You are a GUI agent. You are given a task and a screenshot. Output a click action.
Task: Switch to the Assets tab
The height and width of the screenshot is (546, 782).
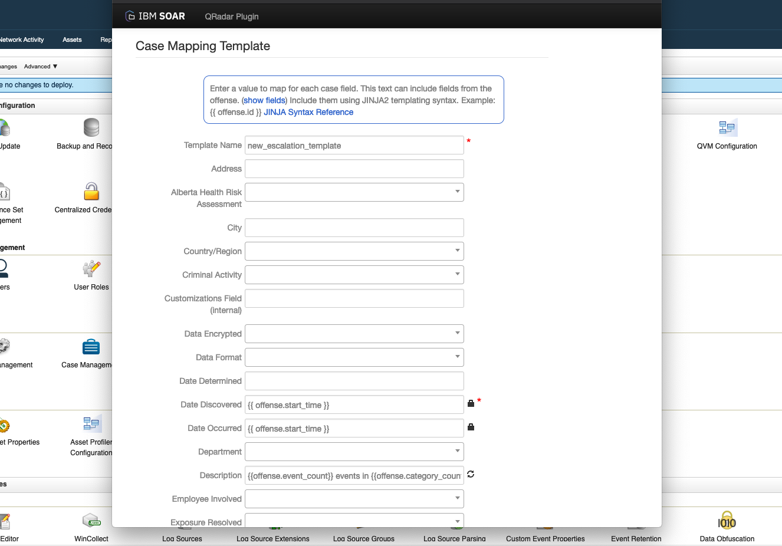[x=71, y=40]
